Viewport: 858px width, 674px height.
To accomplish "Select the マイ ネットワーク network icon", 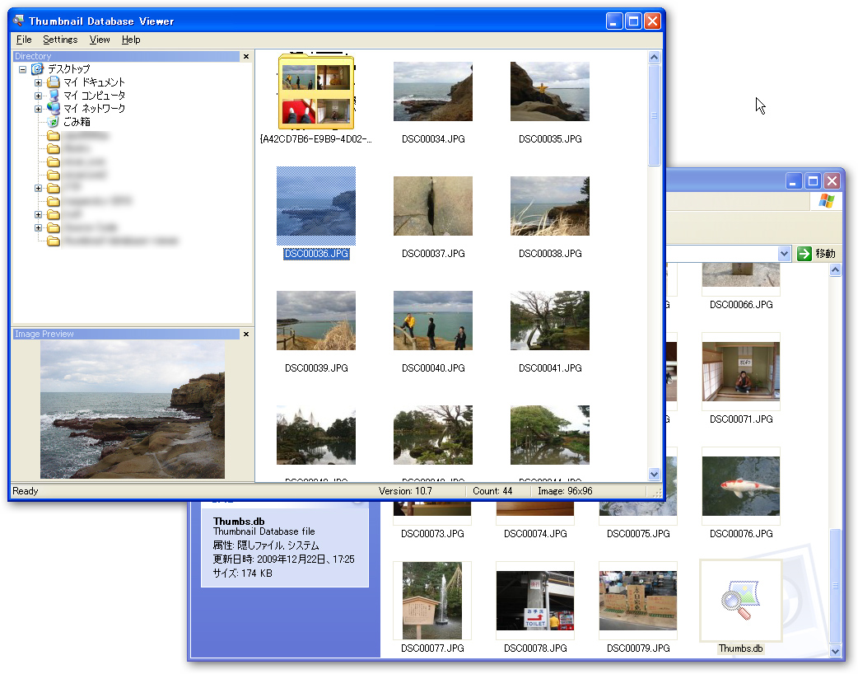I will click(53, 109).
